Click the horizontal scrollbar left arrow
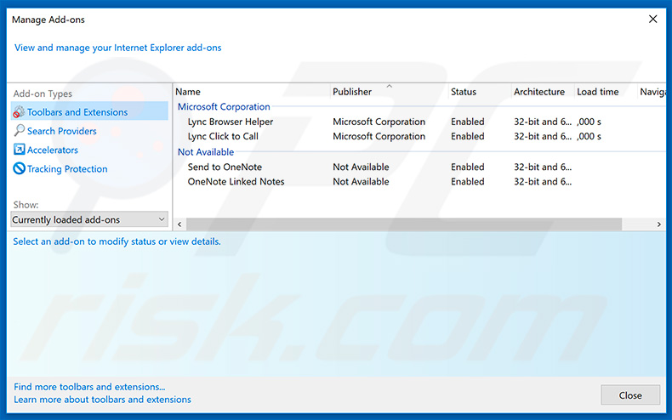 179,224
